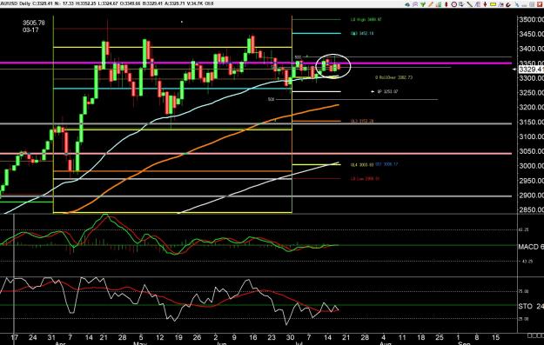The height and width of the screenshot is (345, 544).
Task: Click the 3400.00 price axis label
Action: [x=532, y=49]
